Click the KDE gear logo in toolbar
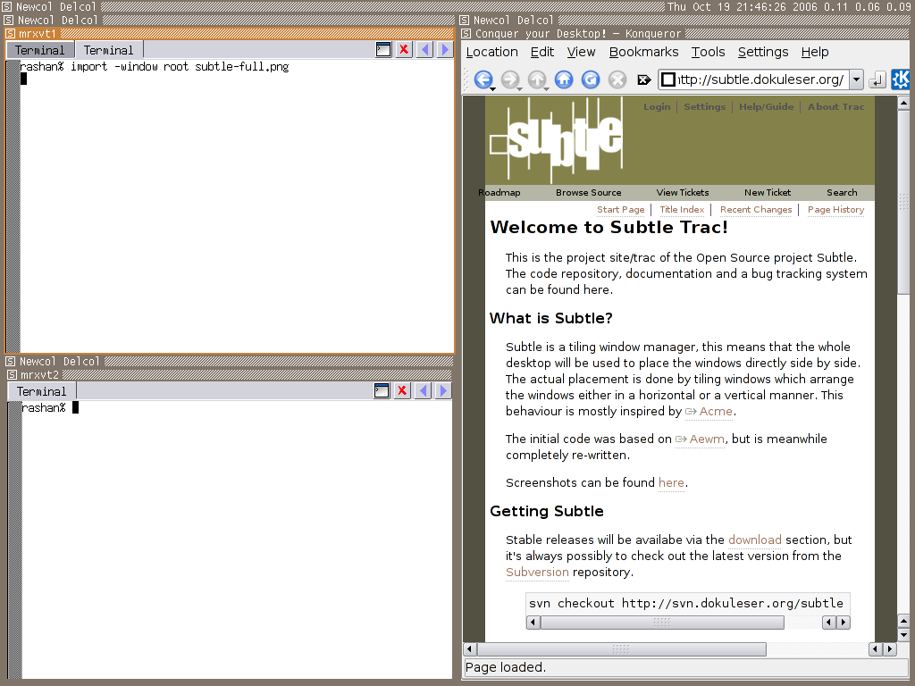This screenshot has height=686, width=915. 901,79
